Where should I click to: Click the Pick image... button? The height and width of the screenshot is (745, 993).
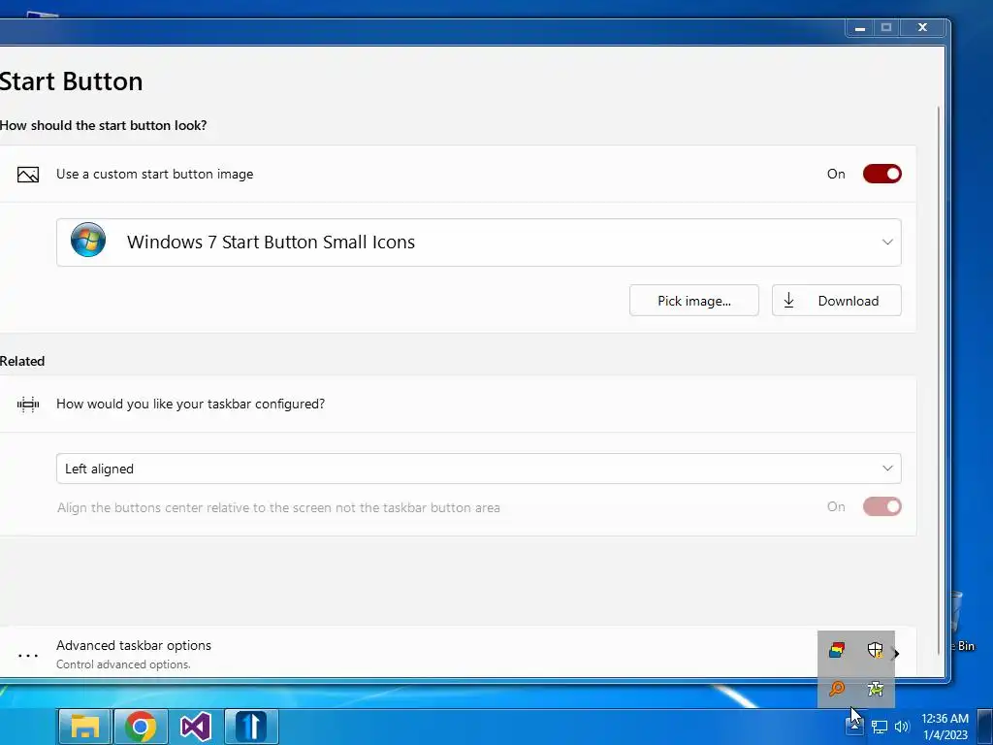pos(694,301)
